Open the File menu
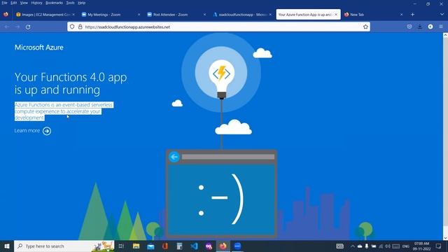Screen dimensions: 448x252 [x=4, y=3]
